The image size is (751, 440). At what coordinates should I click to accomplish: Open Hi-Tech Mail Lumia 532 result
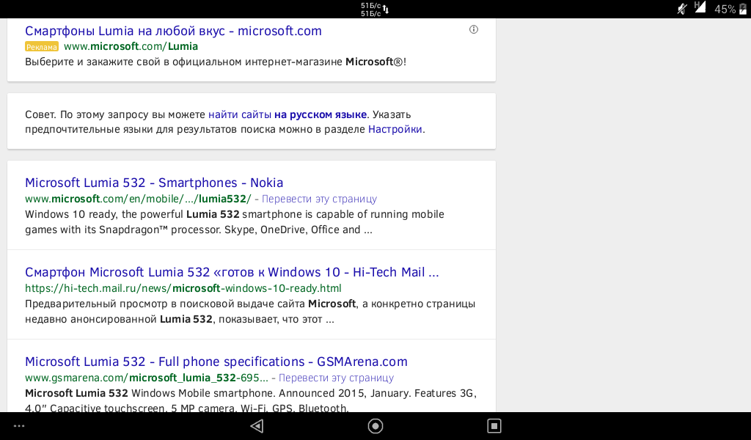pyautogui.click(x=232, y=272)
